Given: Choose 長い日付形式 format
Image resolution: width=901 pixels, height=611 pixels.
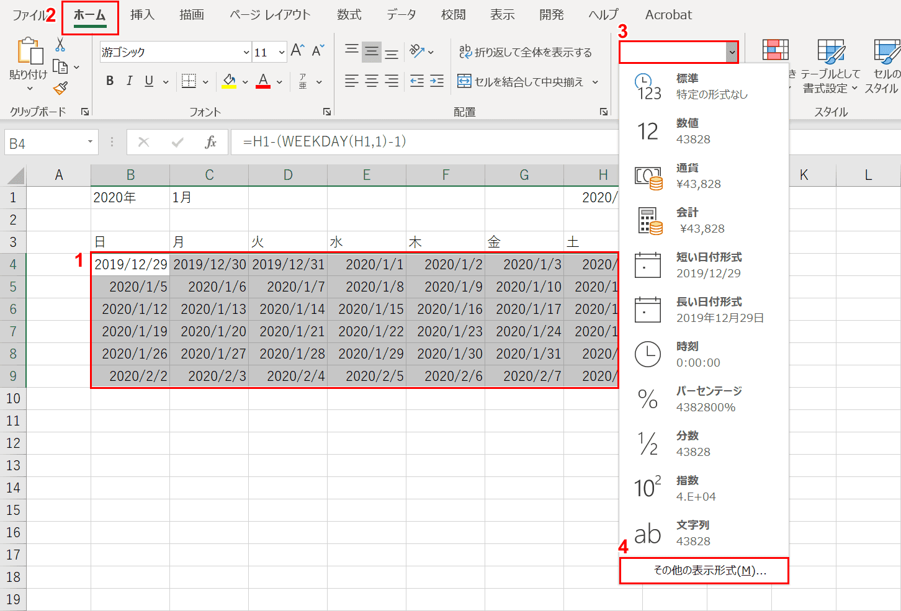Looking at the screenshot, I should click(x=704, y=310).
